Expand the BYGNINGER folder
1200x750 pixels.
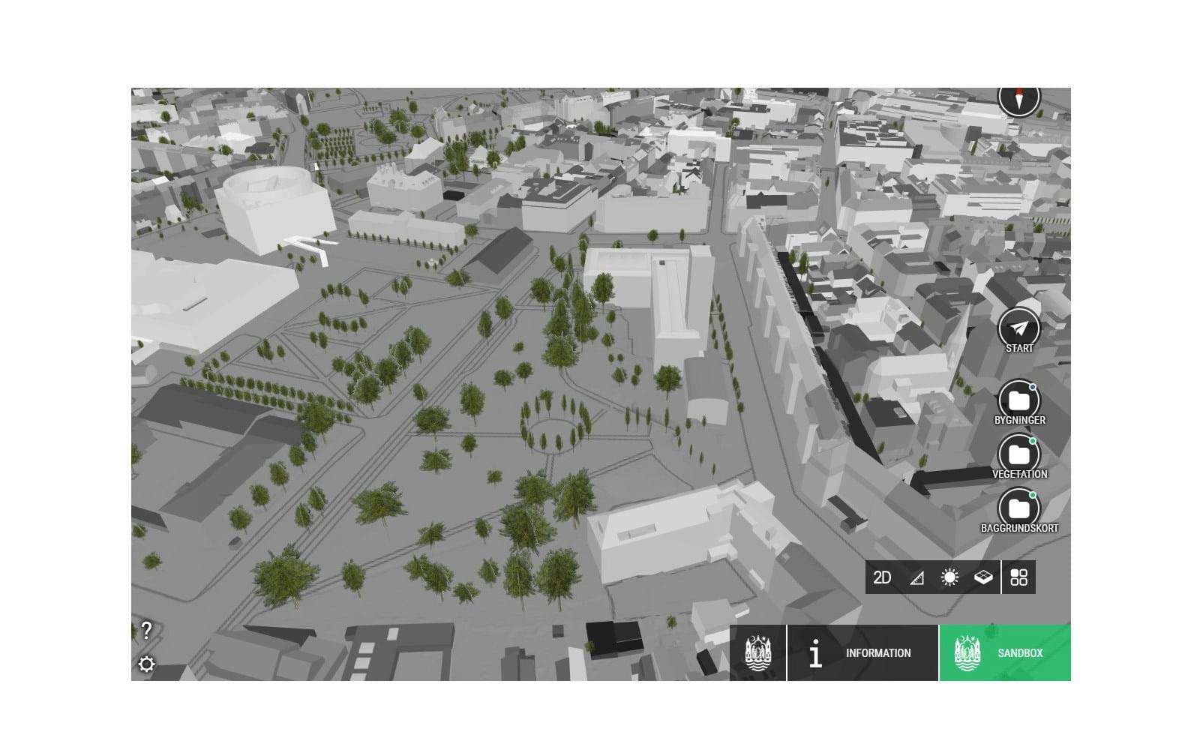click(x=1018, y=400)
